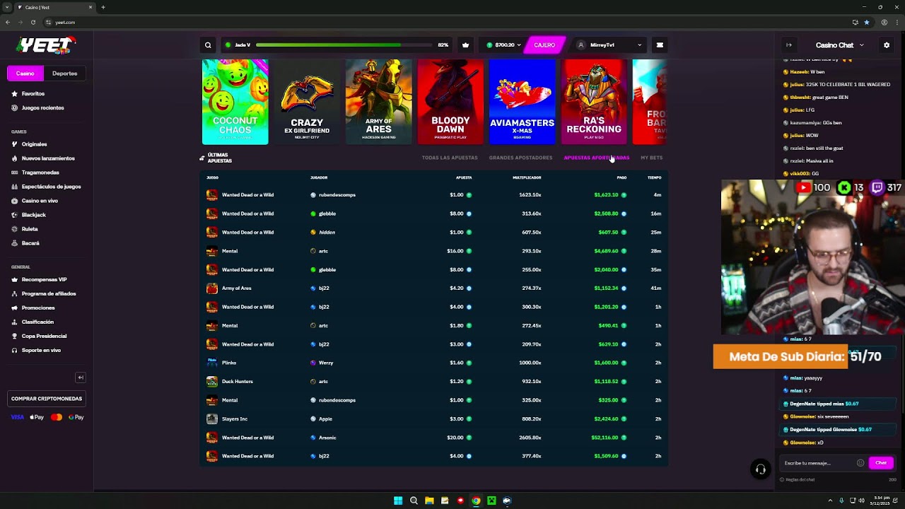The image size is (905, 509).
Task: Click the chat message input field
Action: pyautogui.click(x=818, y=463)
